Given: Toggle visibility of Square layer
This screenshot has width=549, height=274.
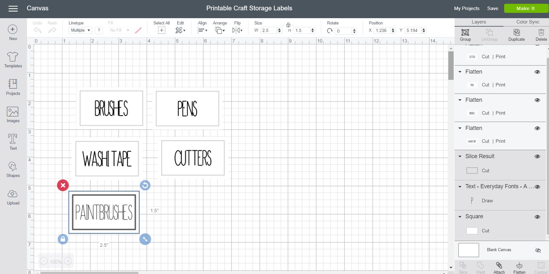Looking at the screenshot, I should pyautogui.click(x=537, y=217).
